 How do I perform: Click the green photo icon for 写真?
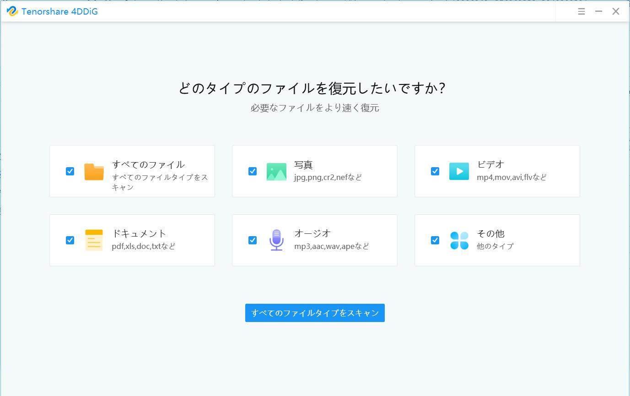pos(276,172)
